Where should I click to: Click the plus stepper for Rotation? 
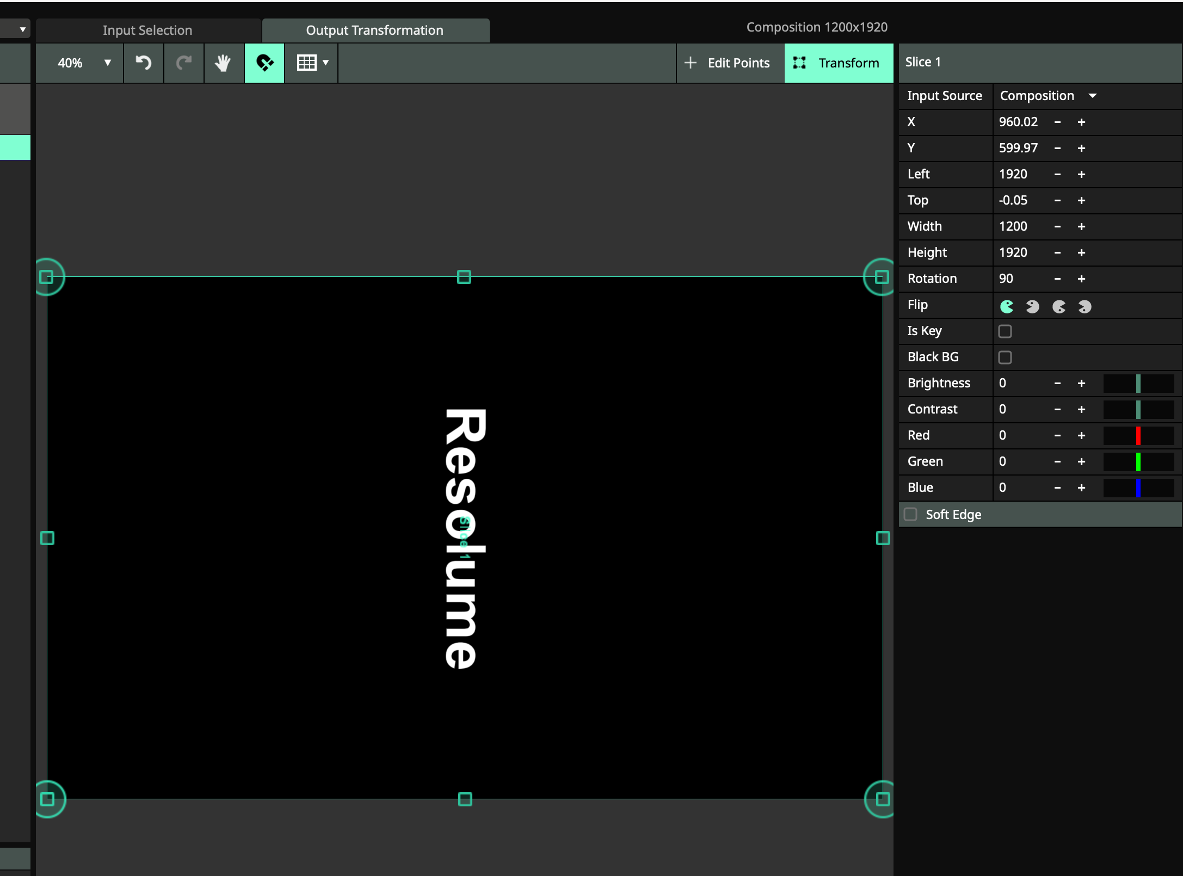pyautogui.click(x=1081, y=279)
